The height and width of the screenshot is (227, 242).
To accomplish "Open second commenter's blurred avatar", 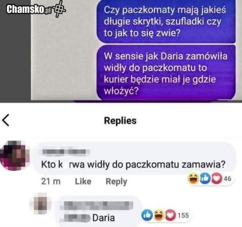I will click(x=40, y=204).
